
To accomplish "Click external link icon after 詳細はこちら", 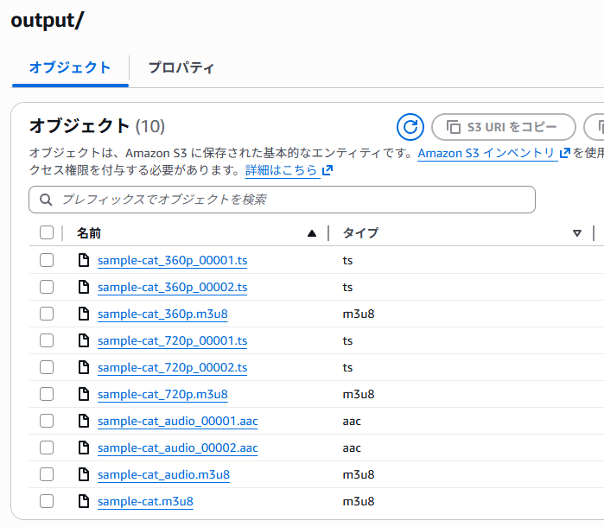I will [327, 171].
